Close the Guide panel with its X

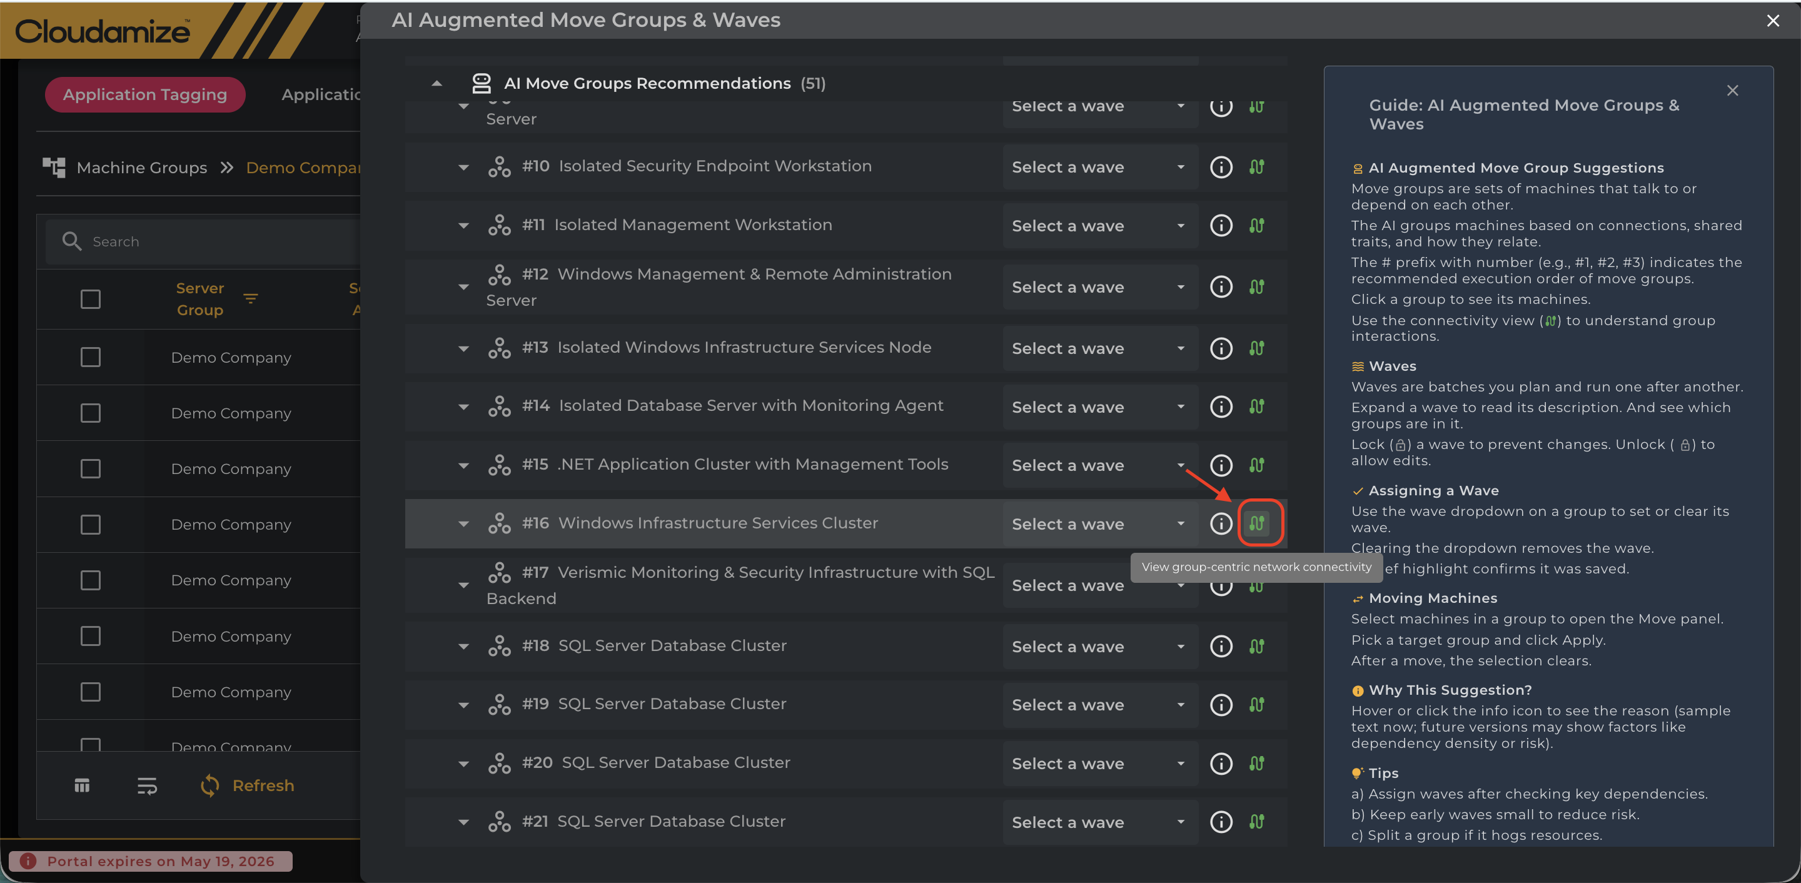(1732, 91)
